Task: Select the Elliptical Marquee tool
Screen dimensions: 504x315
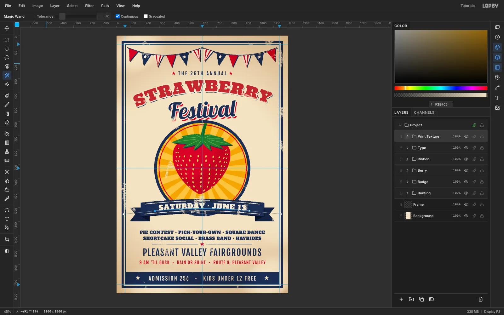Action: (7, 49)
